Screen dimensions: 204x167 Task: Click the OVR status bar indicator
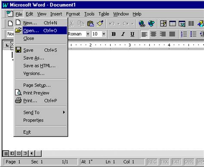(189, 162)
